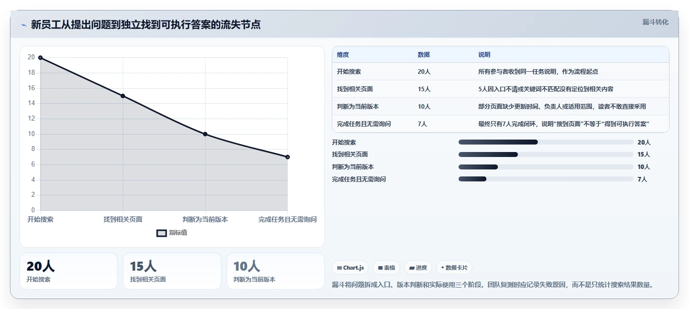Click the x-axis label 完成任务且无需询问
The image size is (689, 309).
tap(287, 219)
